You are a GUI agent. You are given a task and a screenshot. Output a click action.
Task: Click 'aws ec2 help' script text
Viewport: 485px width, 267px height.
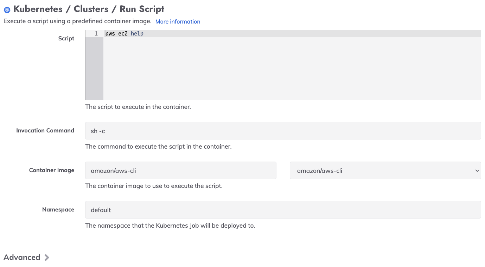(125, 34)
